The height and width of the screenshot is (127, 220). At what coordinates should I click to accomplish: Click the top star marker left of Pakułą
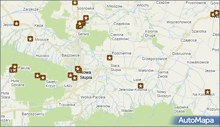[x=15, y=67]
